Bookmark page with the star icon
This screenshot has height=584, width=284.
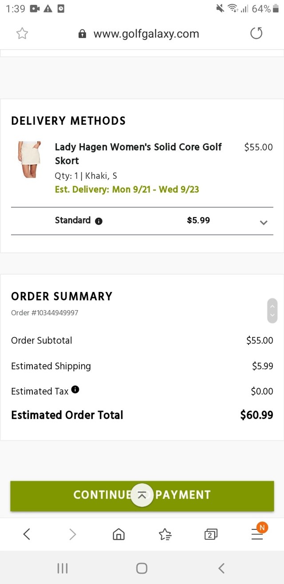[x=22, y=34]
